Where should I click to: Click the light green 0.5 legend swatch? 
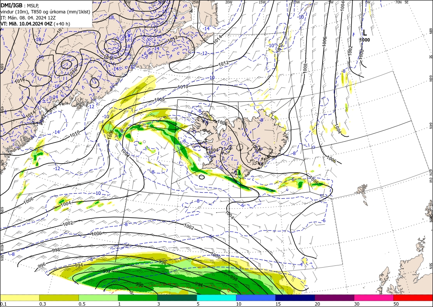[98, 297]
